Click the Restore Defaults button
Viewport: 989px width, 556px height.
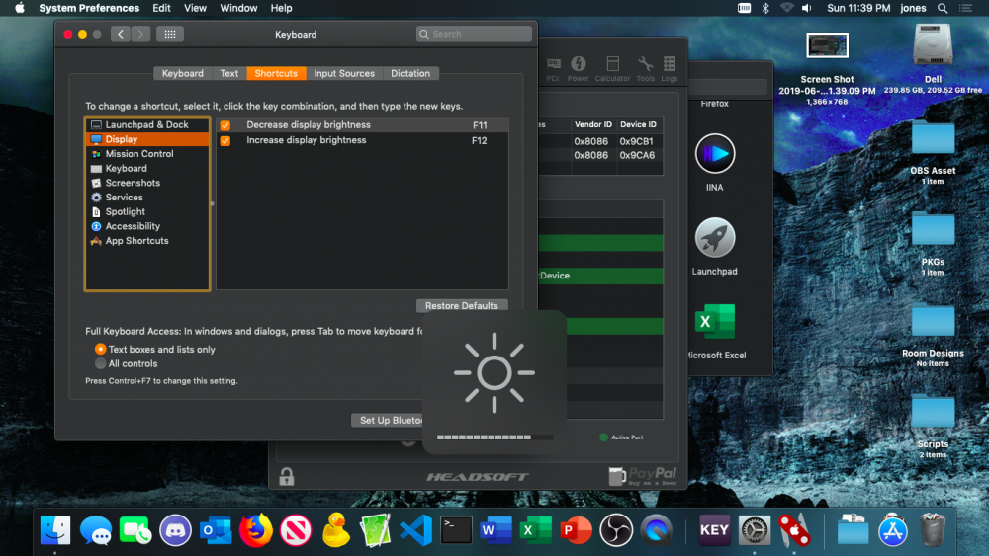[462, 305]
